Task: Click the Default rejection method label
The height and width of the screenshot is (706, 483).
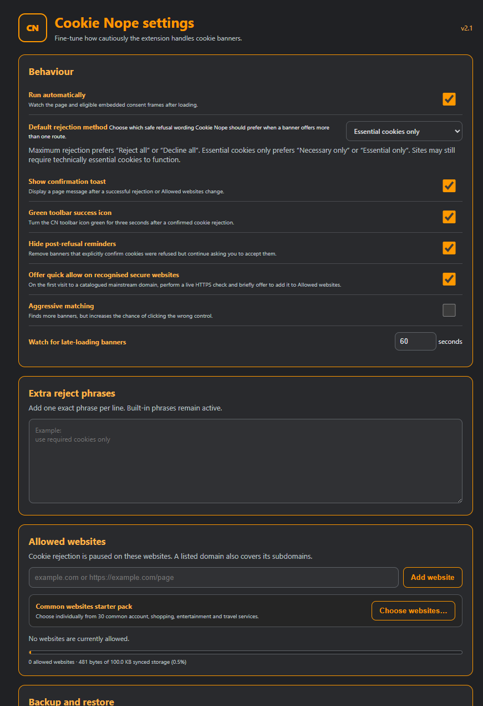Action: tap(68, 127)
